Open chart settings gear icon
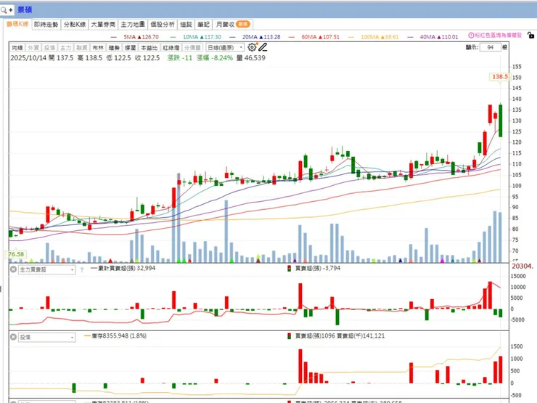The height and width of the screenshot is (403, 537). pos(252,47)
